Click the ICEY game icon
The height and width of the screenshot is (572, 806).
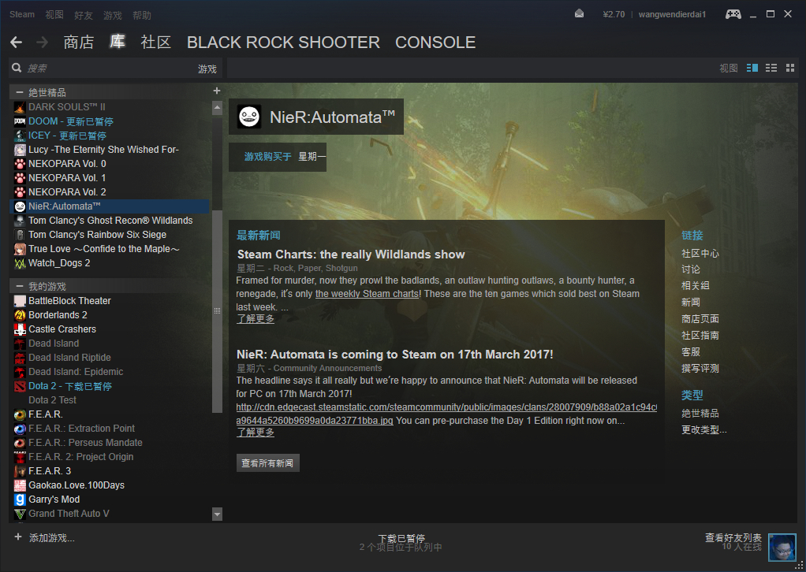(20, 136)
